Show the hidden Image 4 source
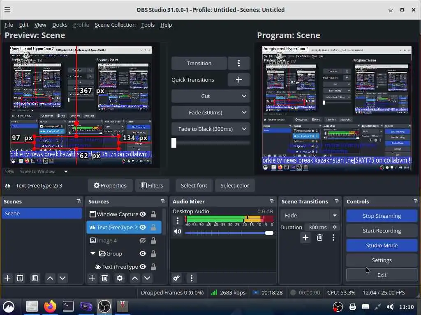This screenshot has width=421, height=315. (143, 240)
